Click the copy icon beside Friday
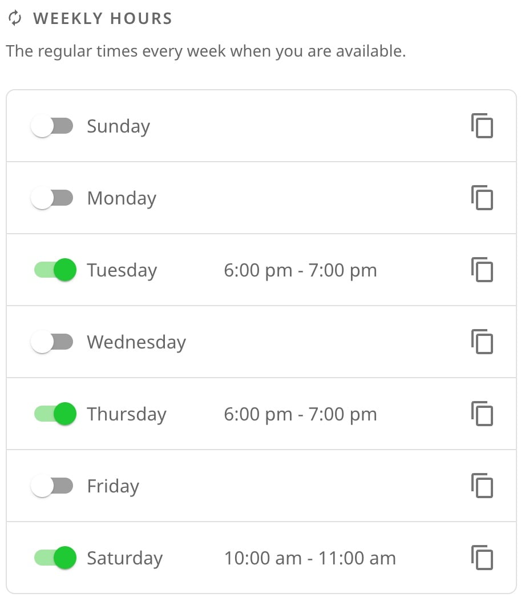This screenshot has height=601, width=525. point(482,486)
